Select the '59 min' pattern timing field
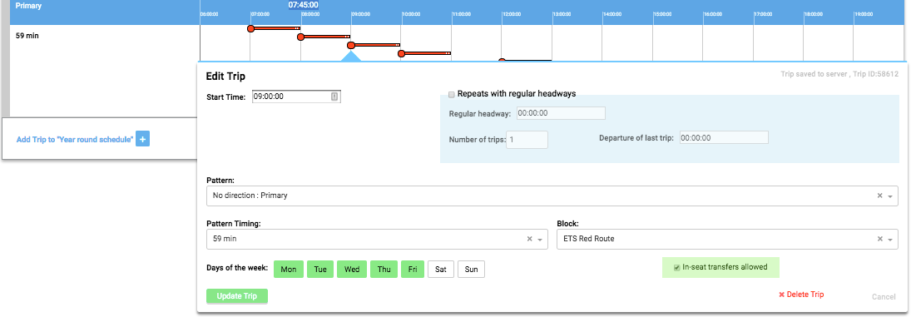The width and height of the screenshot is (911, 317). (377, 239)
